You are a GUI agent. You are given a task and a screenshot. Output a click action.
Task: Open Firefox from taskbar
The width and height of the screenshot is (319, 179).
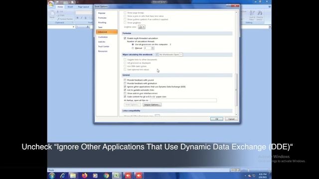[84, 176]
